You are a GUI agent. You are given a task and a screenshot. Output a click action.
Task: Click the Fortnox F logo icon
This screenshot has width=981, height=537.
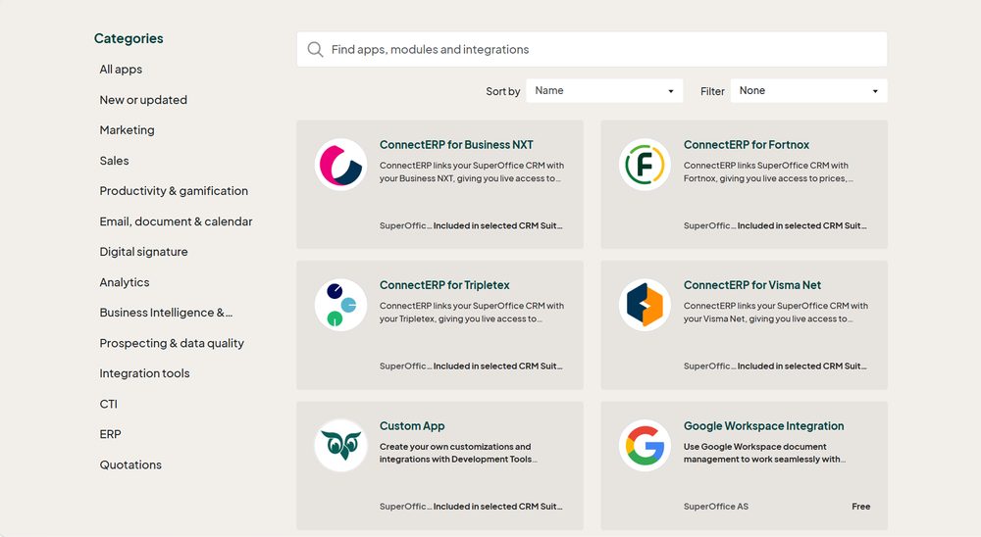tap(645, 165)
